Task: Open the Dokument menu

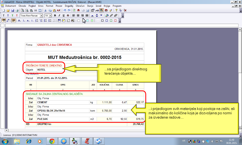Action: (x=11, y=6)
